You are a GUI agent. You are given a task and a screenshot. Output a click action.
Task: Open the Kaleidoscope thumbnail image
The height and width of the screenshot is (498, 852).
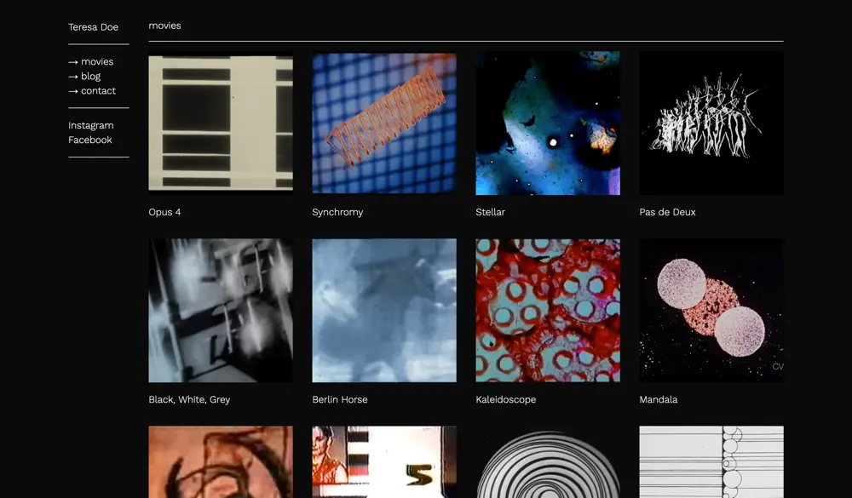coord(548,311)
